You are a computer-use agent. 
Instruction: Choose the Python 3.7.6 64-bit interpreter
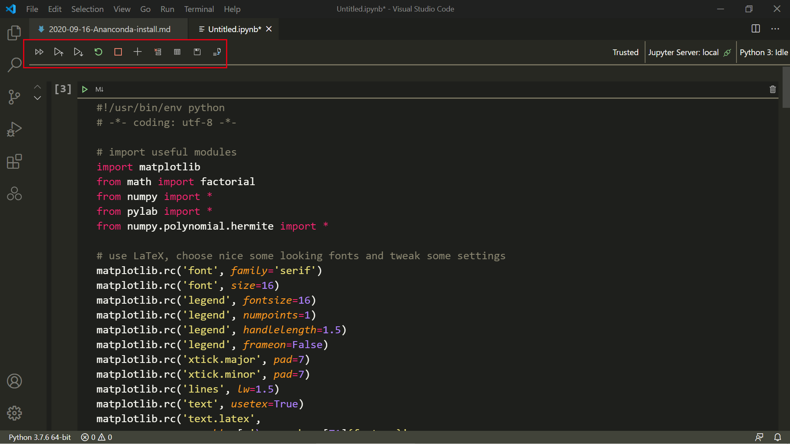click(40, 437)
